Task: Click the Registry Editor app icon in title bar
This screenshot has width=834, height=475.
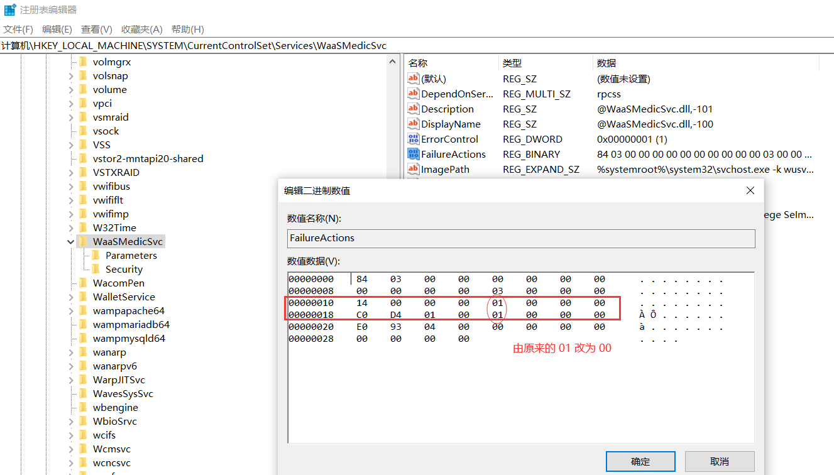Action: [x=10, y=9]
